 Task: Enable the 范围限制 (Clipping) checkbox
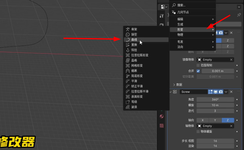pyautogui.click(x=198, y=65)
